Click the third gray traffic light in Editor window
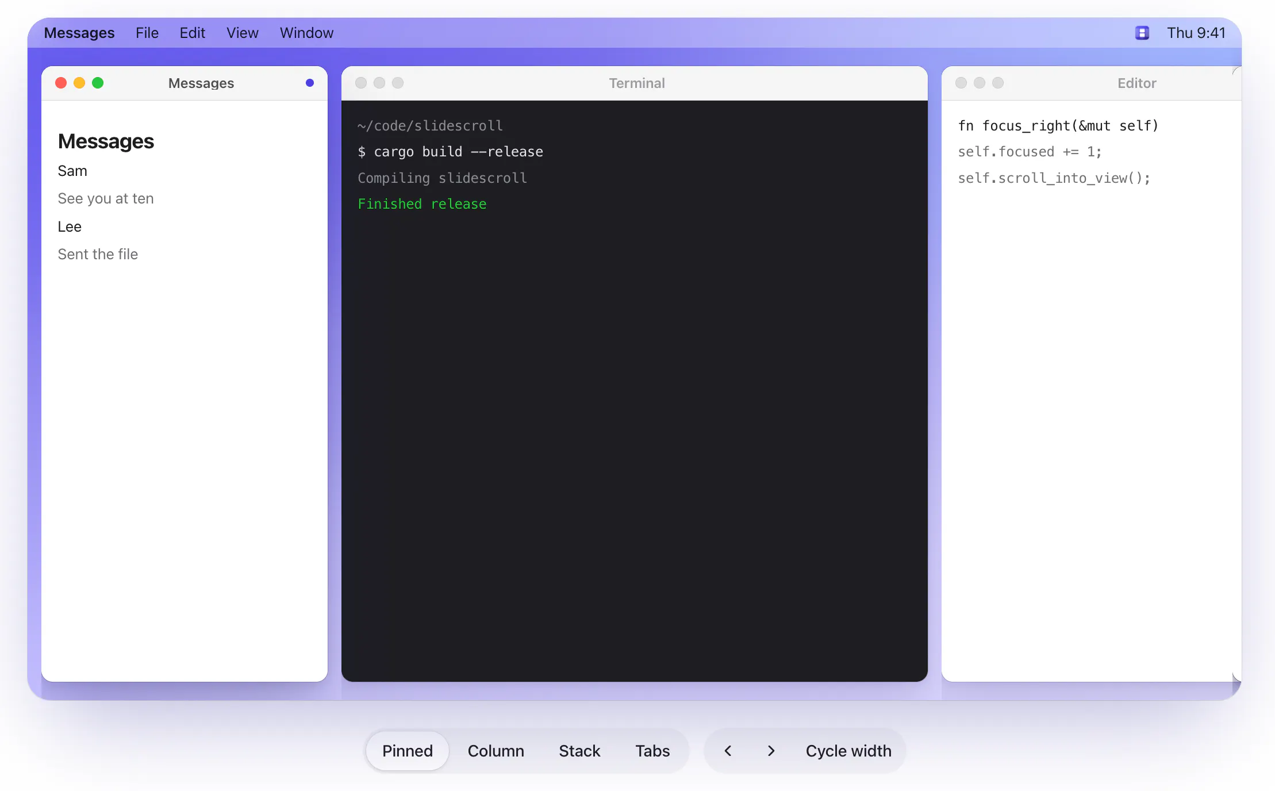Viewport: 1275px width, 791px height. tap(998, 83)
